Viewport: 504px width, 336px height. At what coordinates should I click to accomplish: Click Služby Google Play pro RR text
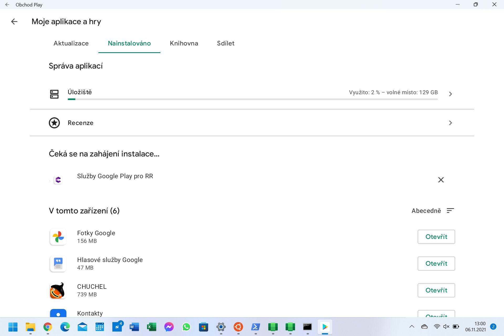[115, 176]
